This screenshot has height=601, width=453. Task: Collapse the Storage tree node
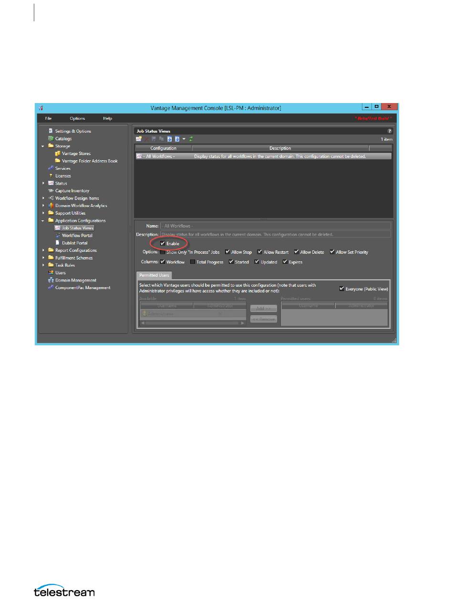click(43, 146)
